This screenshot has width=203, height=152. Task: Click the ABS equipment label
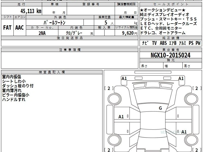point(163,43)
